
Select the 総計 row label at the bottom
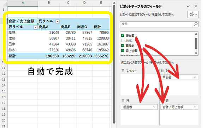23,56
